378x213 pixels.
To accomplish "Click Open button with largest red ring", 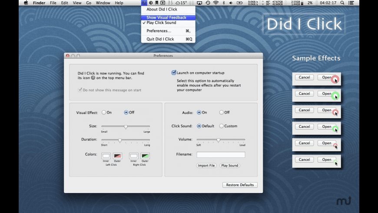I will [x=327, y=77].
